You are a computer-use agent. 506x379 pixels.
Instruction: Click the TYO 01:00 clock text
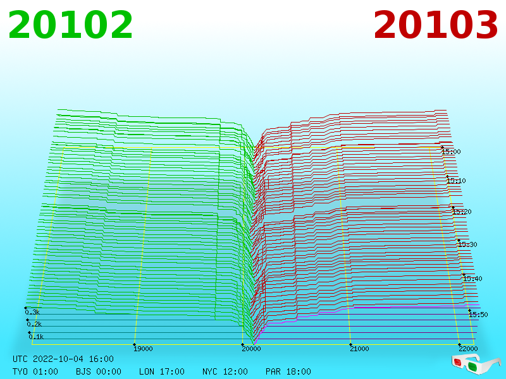35,371
